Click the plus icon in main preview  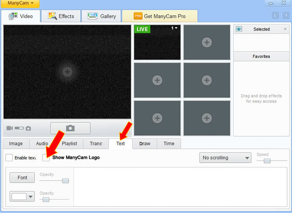67,72
